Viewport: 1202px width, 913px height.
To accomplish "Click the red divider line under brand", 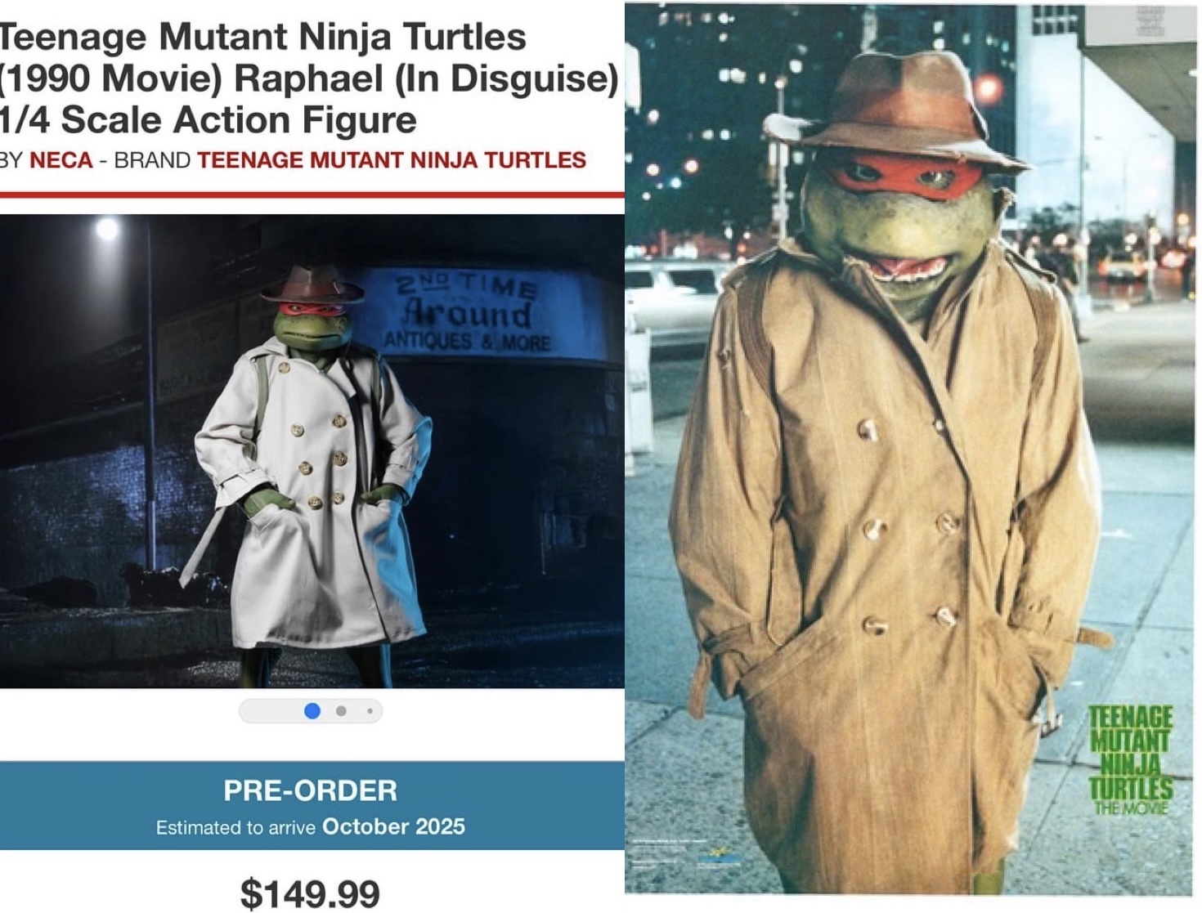I will coord(312,195).
